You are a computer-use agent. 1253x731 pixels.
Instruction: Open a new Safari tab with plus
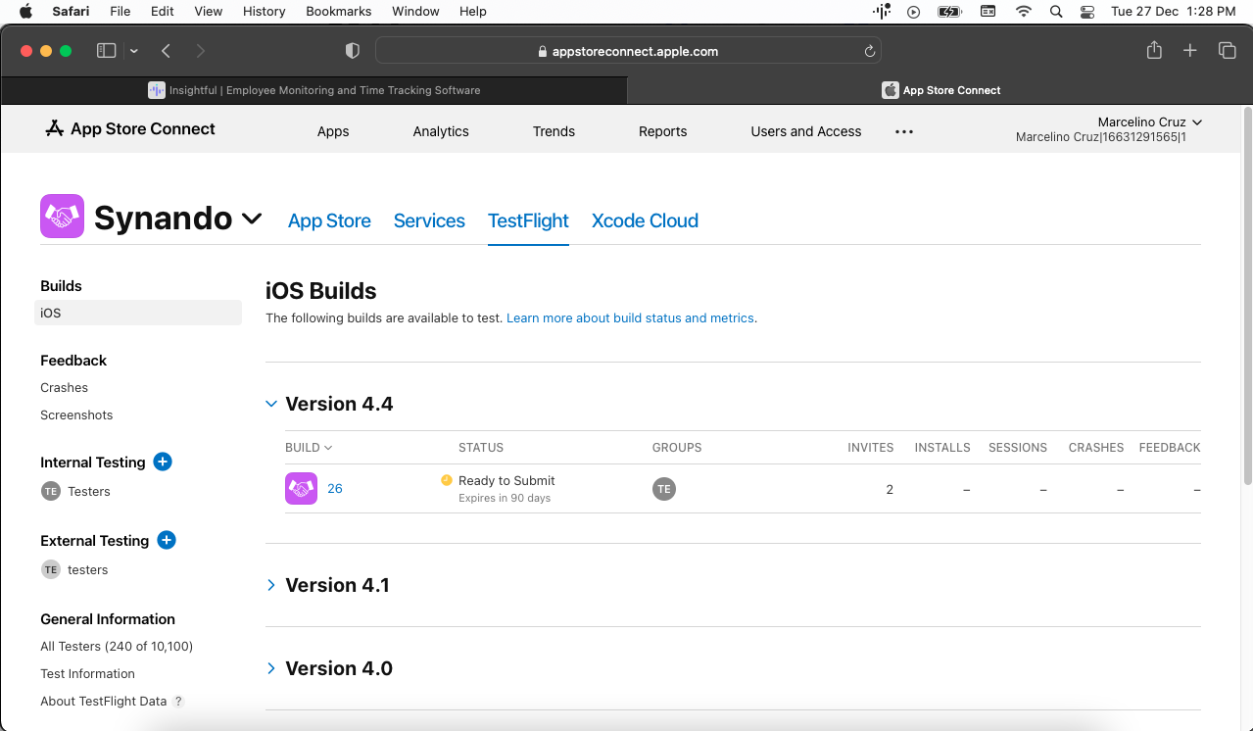(1190, 50)
